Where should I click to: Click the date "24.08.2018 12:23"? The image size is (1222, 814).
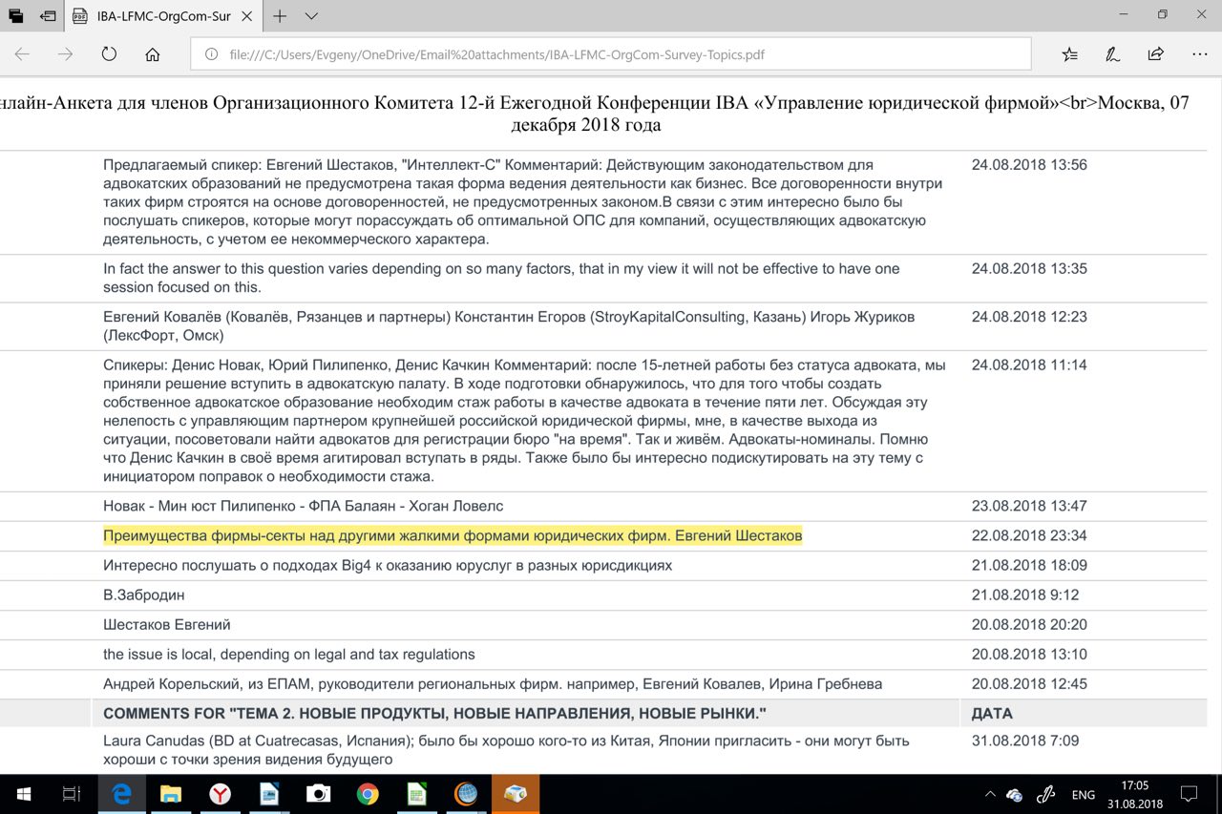pos(1029,316)
